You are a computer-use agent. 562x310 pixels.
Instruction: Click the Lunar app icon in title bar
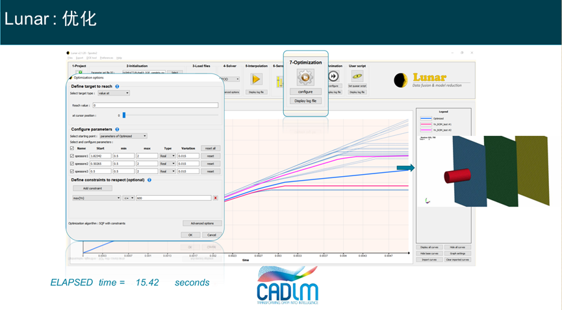click(68, 53)
